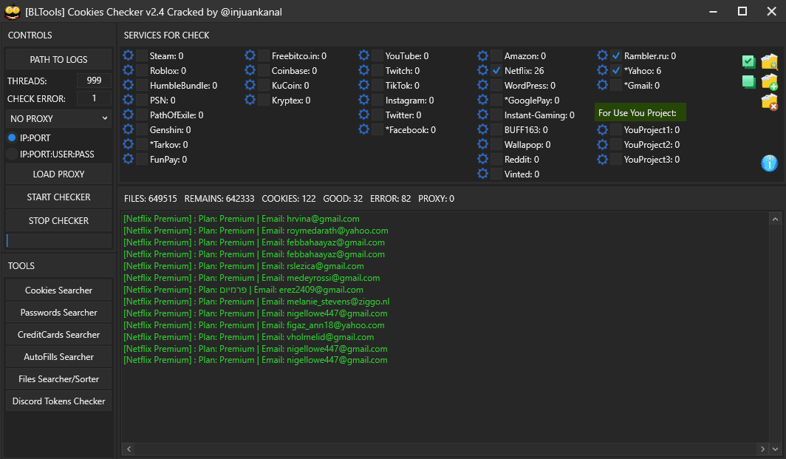The image size is (786, 459).
Task: Select the IP:PORT:USER:PASS radio option
Action: coord(12,154)
